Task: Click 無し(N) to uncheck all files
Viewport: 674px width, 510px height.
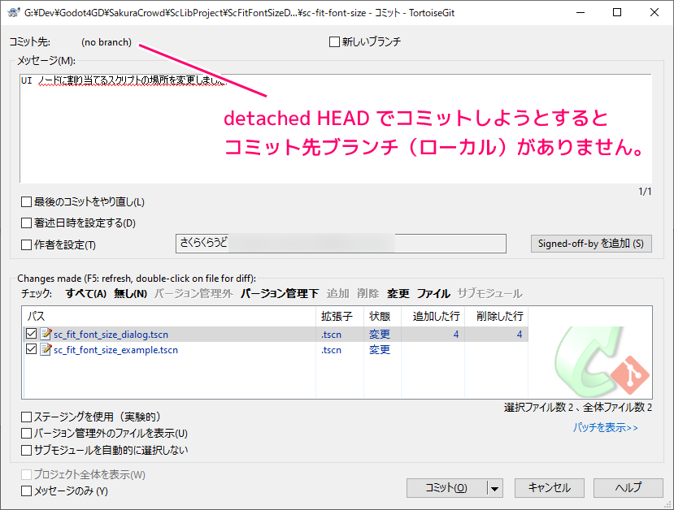Action: coord(130,294)
